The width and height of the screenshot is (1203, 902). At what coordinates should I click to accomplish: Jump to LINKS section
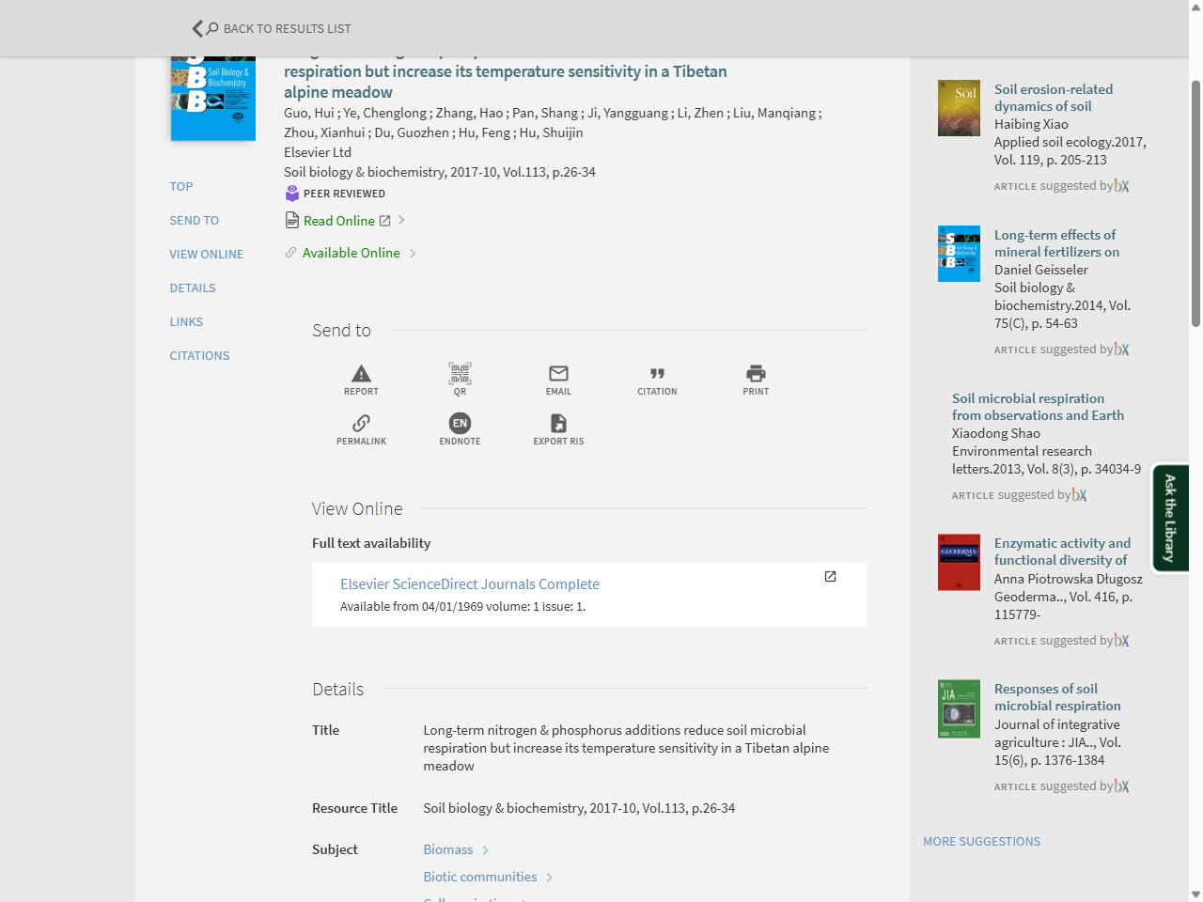(186, 322)
